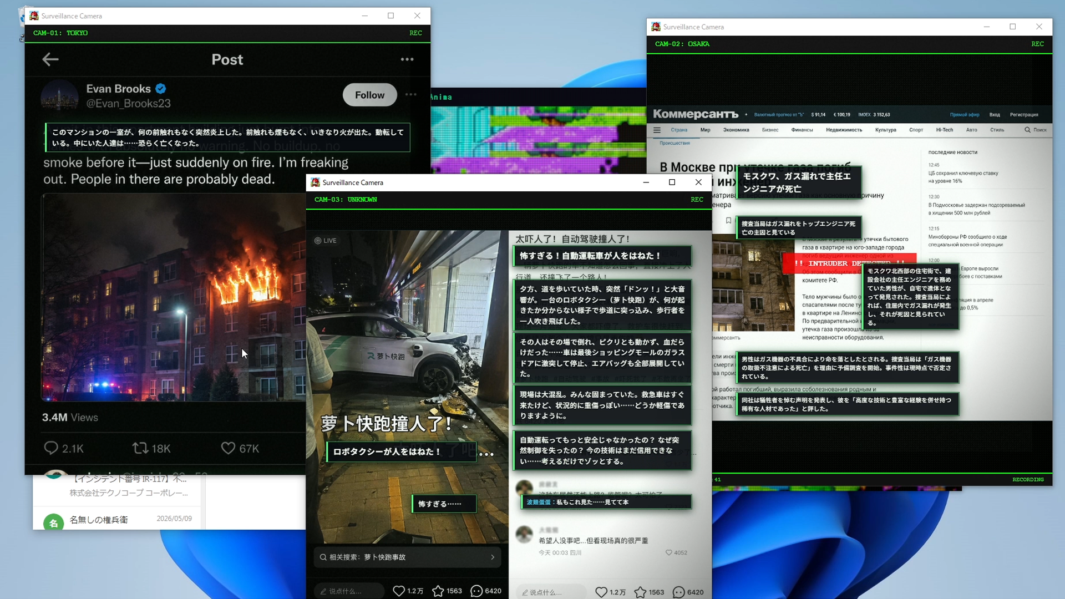Click the $ 91,14 exchange rate
This screenshot has height=599, width=1065.
click(818, 115)
